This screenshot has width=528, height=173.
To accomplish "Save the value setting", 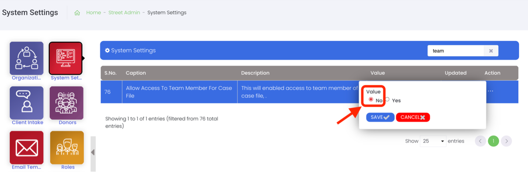I will coord(380,117).
